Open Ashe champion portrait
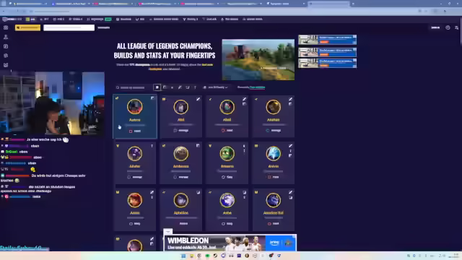This screenshot has width=462, height=260. 227,200
